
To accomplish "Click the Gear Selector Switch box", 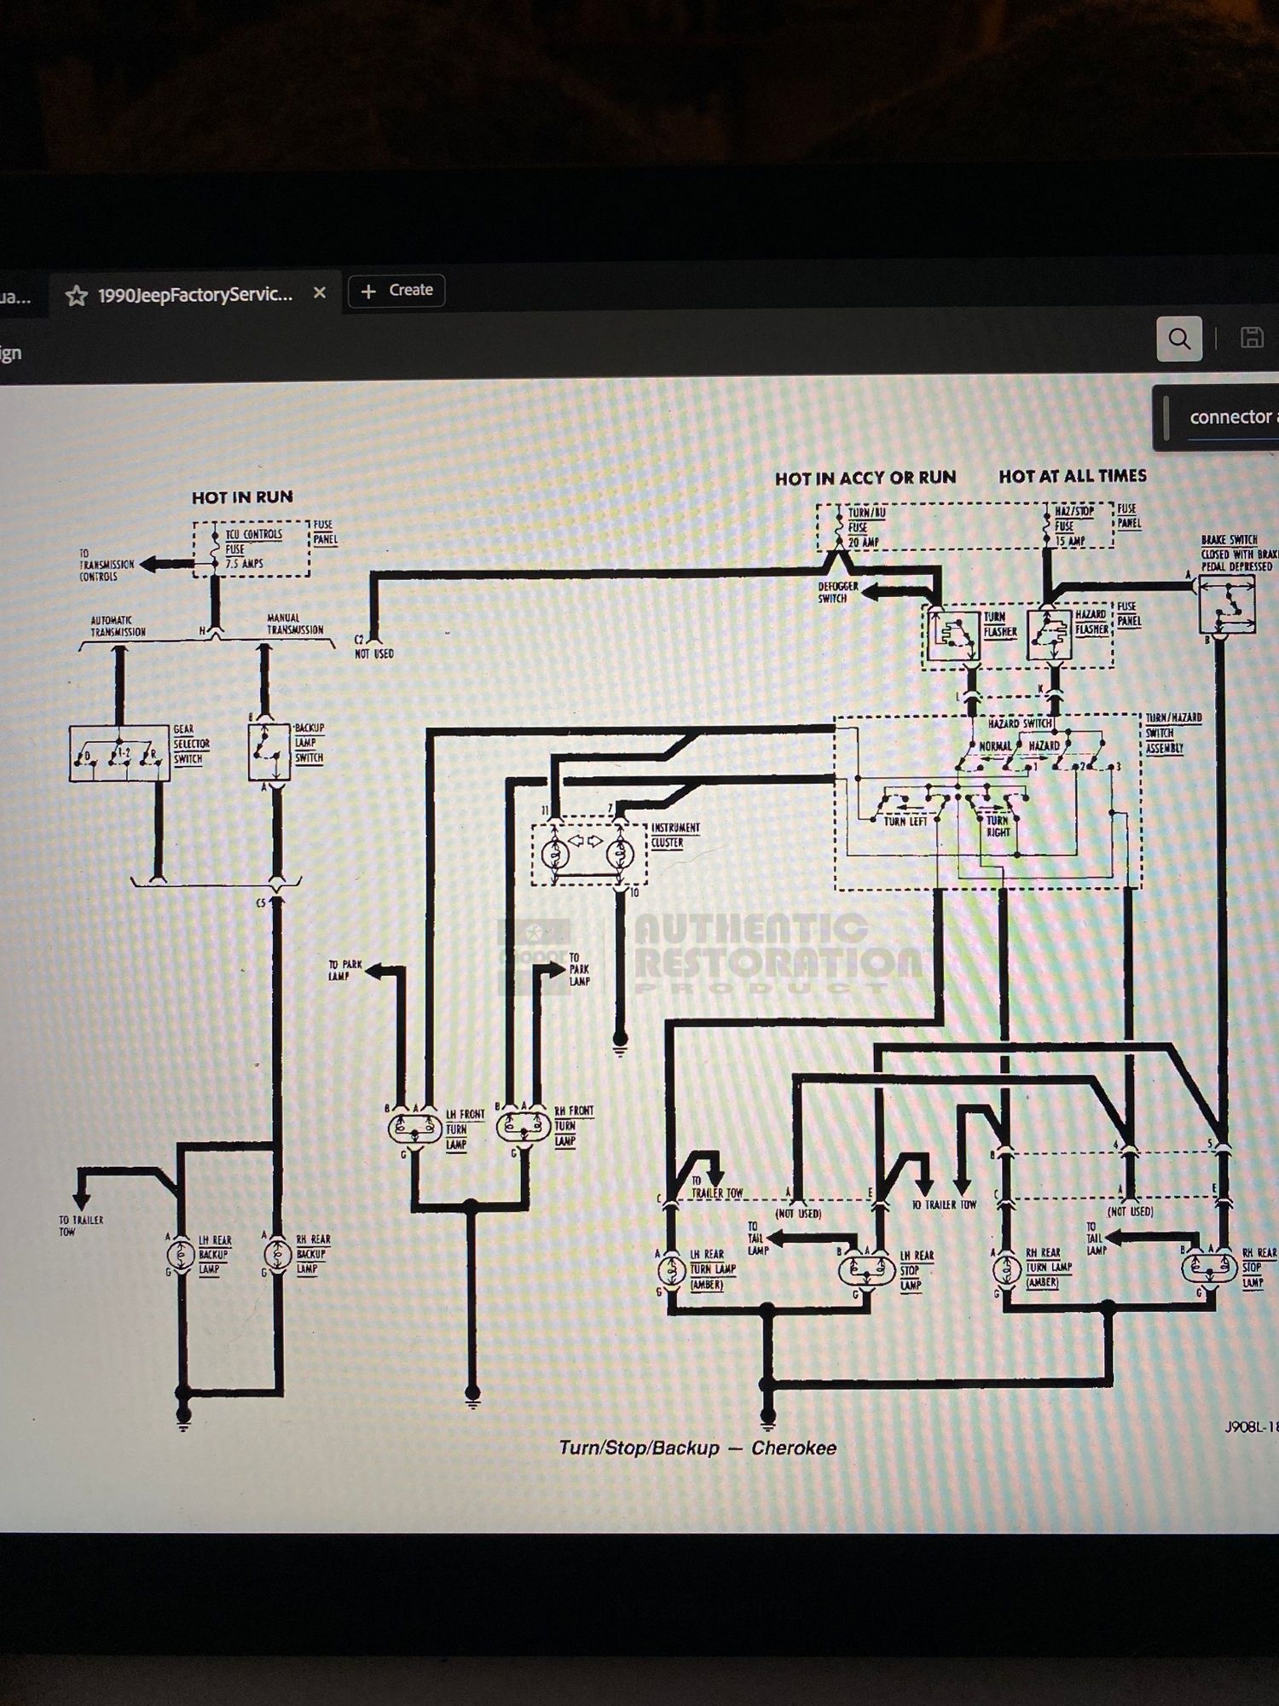I will (119, 753).
